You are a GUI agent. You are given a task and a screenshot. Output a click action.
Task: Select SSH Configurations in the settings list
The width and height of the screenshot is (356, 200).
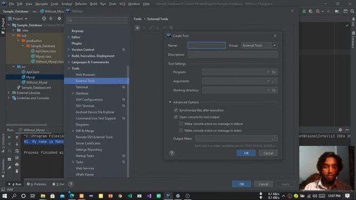89,99
